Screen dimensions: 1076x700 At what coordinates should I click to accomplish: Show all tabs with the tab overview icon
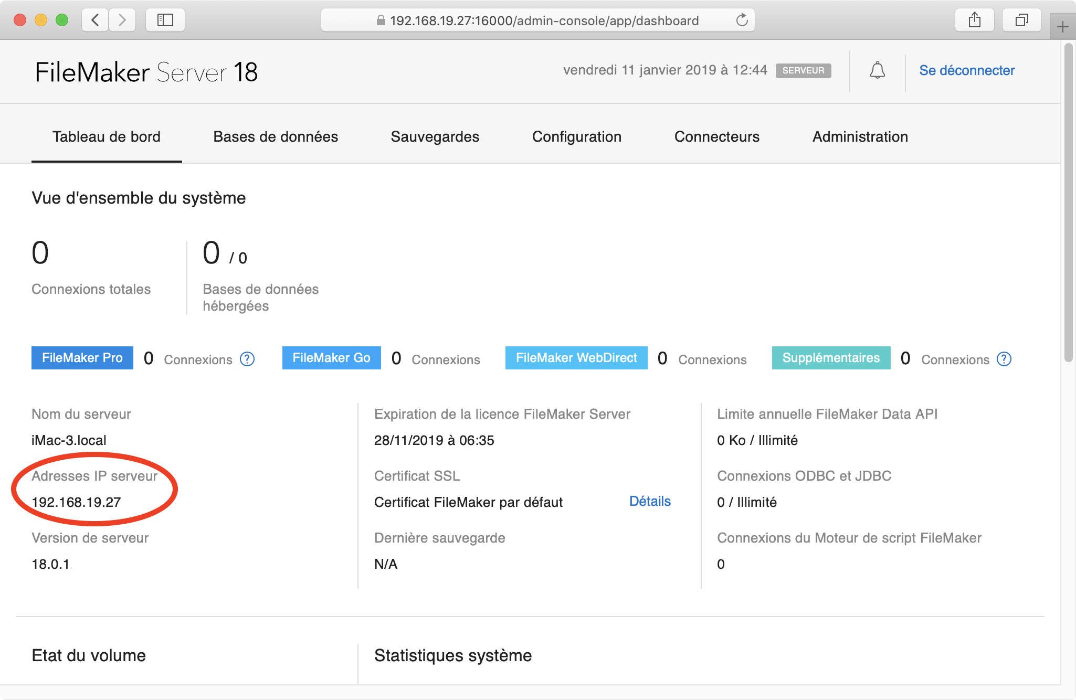point(1021,20)
